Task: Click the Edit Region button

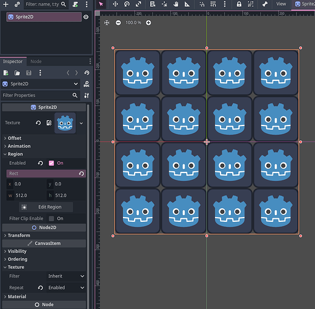Action: tap(46, 207)
